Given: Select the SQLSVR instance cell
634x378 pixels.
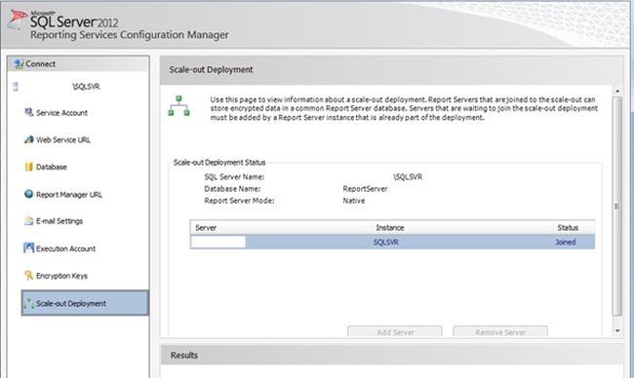Looking at the screenshot, I should point(385,242).
